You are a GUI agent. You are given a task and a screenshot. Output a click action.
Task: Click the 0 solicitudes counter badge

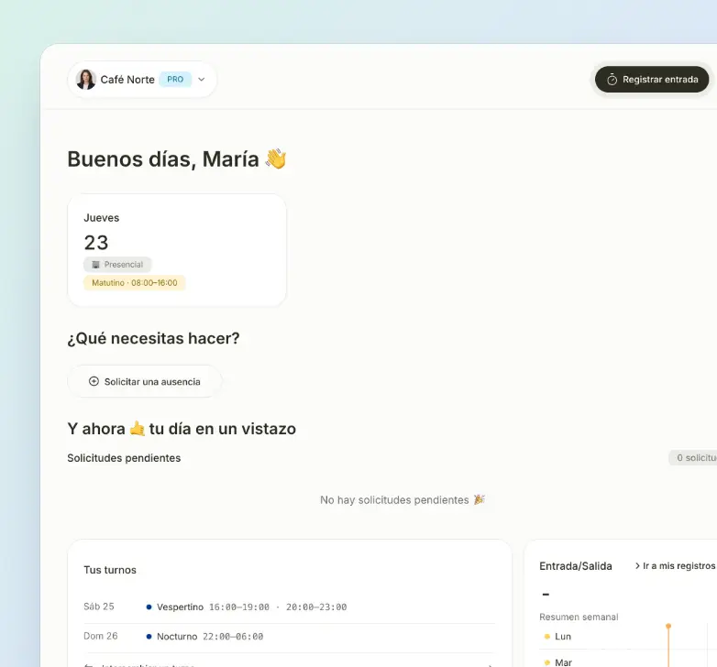pyautogui.click(x=693, y=458)
